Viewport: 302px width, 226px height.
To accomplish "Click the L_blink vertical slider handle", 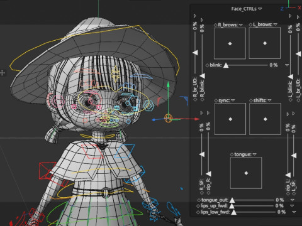I will (x=291, y=77).
